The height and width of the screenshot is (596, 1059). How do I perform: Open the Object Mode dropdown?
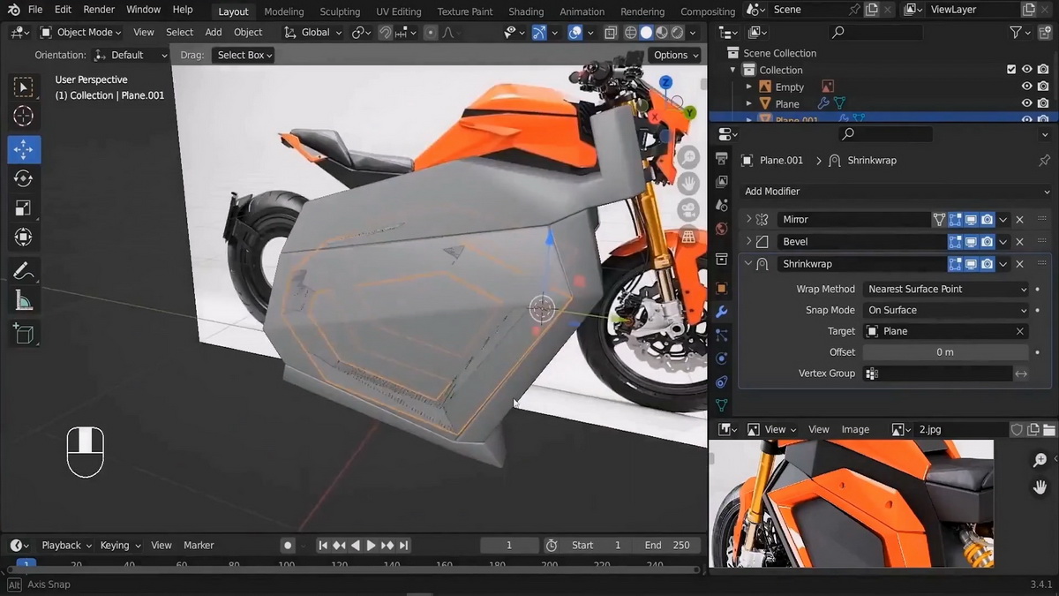[x=80, y=32]
